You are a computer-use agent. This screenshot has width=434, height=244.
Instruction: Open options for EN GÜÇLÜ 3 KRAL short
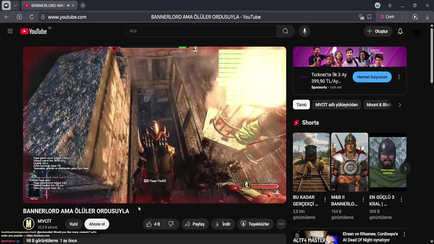(401, 200)
